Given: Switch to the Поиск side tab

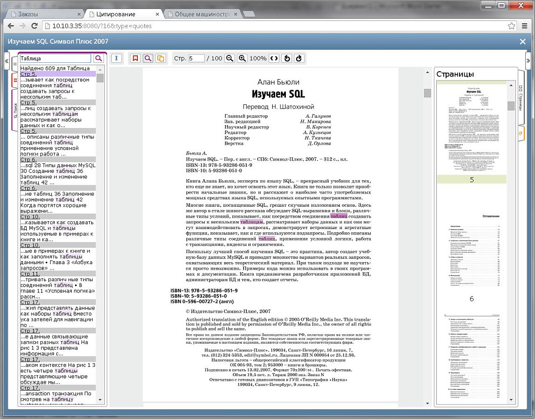Looking at the screenshot, I should [15, 110].
